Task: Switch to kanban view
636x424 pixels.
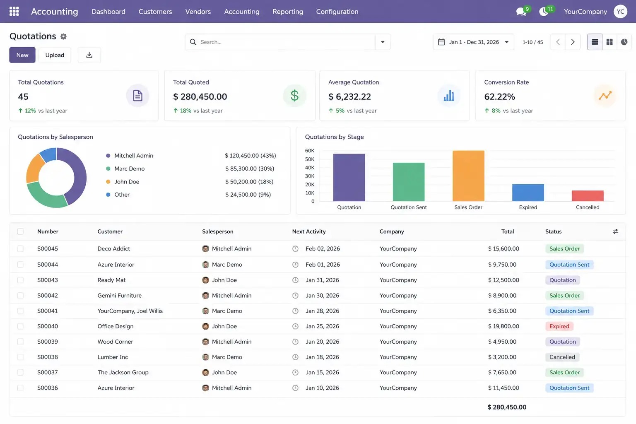Action: pos(609,42)
